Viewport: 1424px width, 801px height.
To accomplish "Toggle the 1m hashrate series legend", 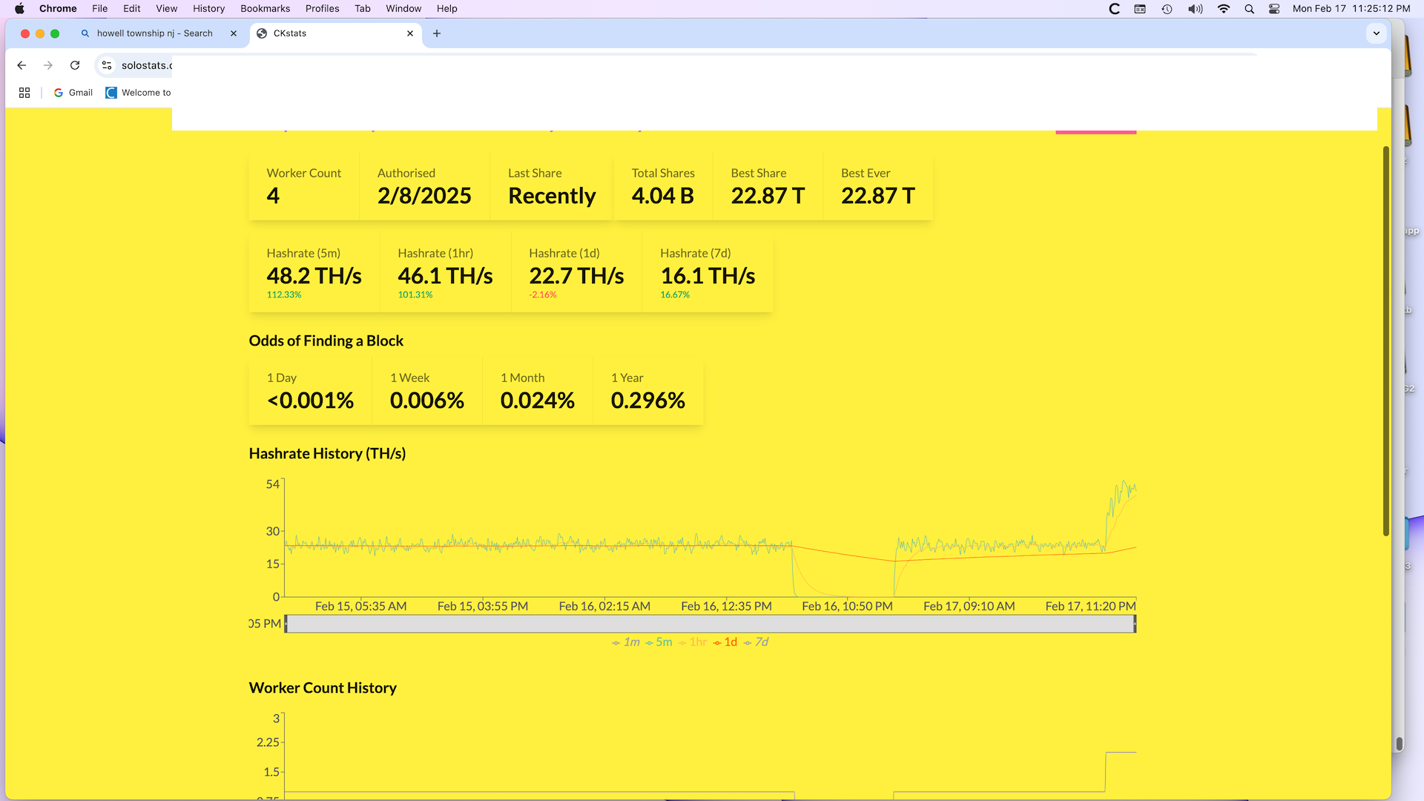I will tap(626, 642).
